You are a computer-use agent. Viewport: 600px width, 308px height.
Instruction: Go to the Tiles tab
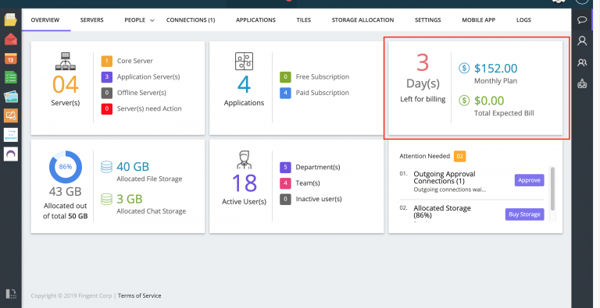[x=303, y=19]
